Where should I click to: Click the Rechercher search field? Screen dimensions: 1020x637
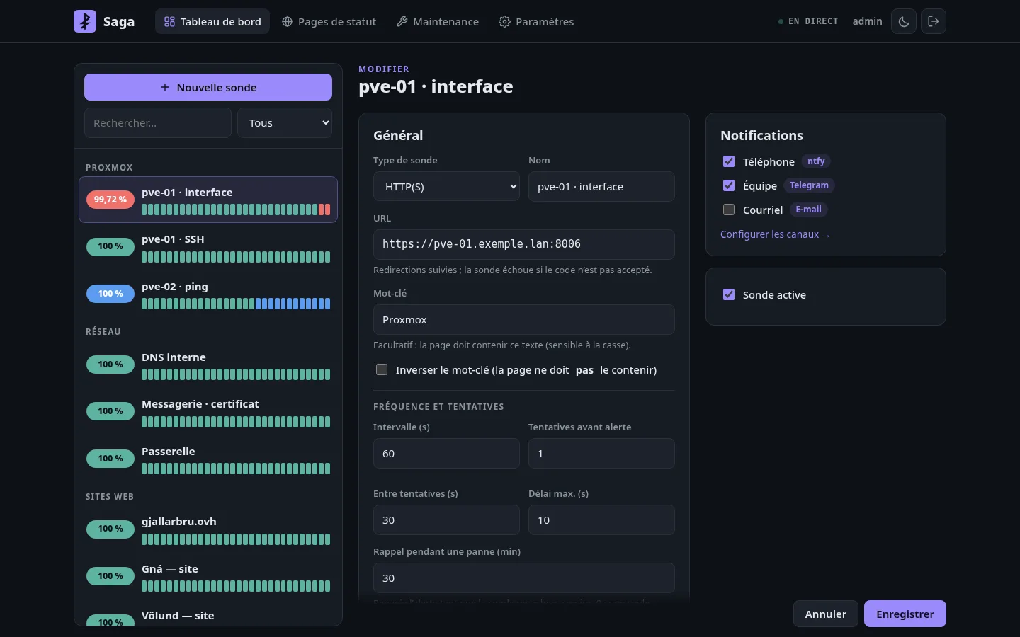[158, 123]
